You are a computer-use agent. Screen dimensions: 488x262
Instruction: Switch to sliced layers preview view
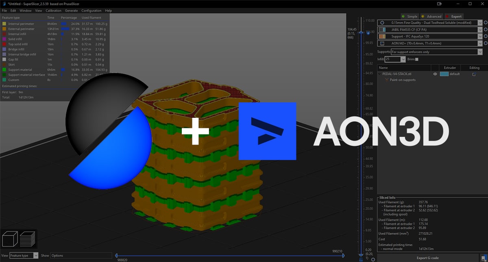click(x=28, y=239)
